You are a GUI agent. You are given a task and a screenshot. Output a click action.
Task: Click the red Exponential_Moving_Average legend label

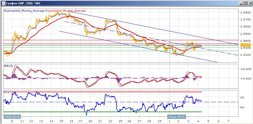click(x=66, y=11)
